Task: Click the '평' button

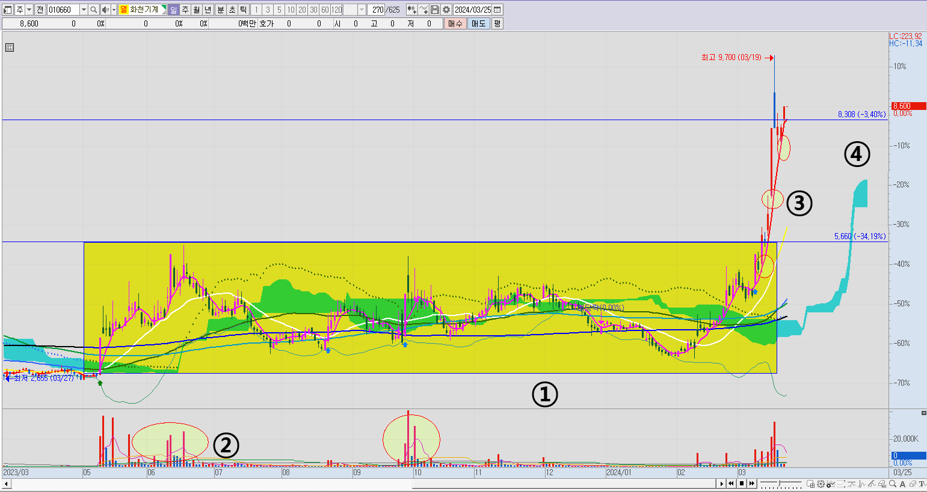Action: [497, 23]
